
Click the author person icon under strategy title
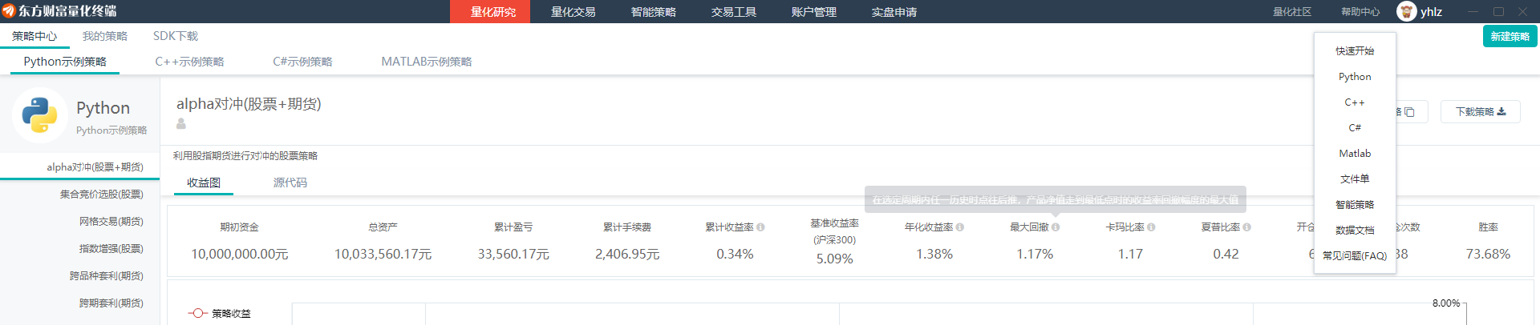(x=181, y=124)
